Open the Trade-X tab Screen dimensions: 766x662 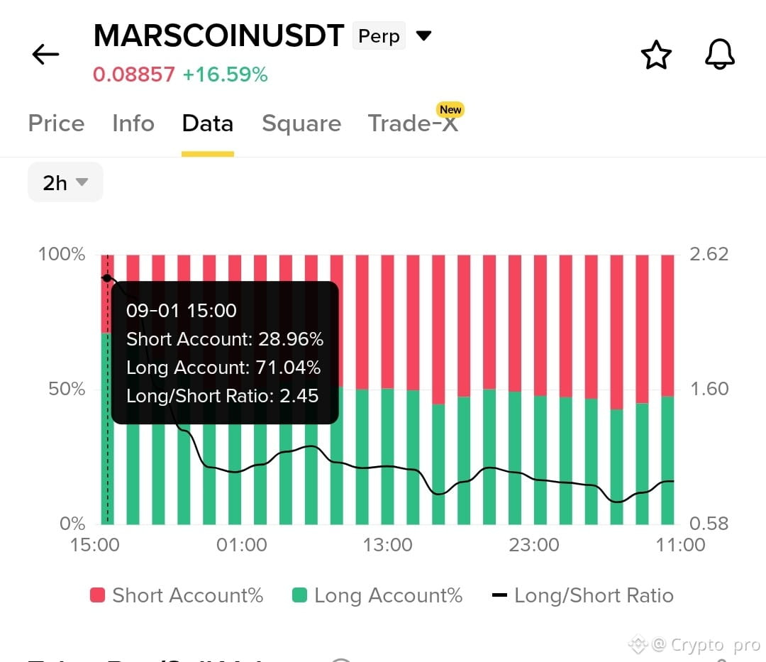tap(413, 123)
